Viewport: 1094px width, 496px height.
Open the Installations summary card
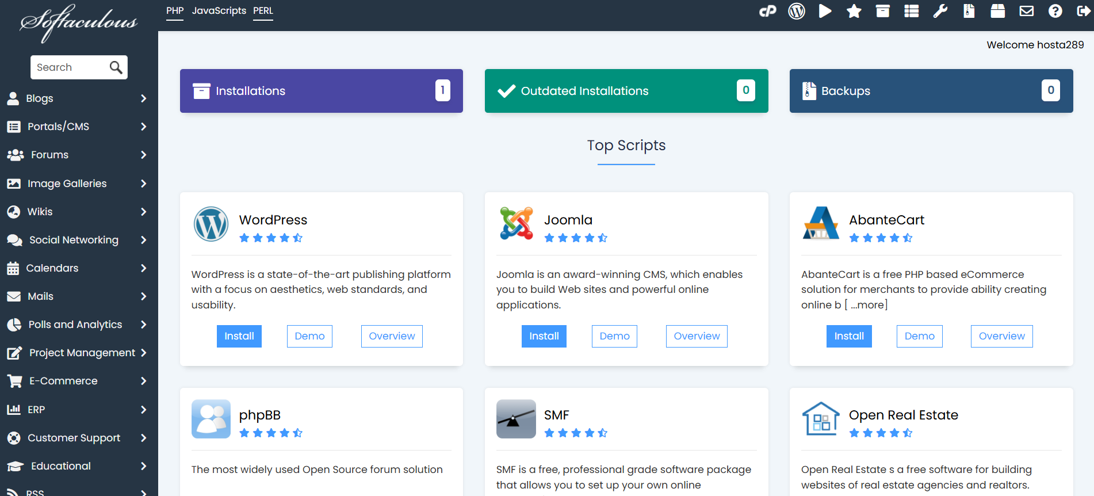322,91
